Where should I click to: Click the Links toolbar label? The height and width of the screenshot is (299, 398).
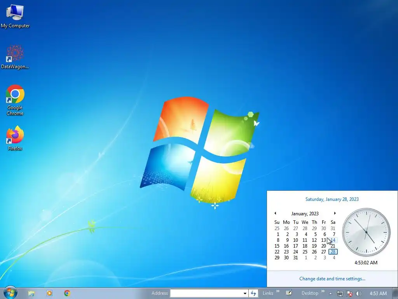[268, 293]
